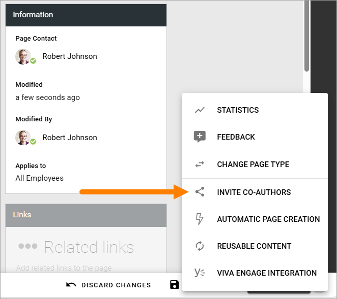This screenshot has width=337, height=299.
Task: Click Robert Johnson name under Modified By
Action: pos(70,138)
